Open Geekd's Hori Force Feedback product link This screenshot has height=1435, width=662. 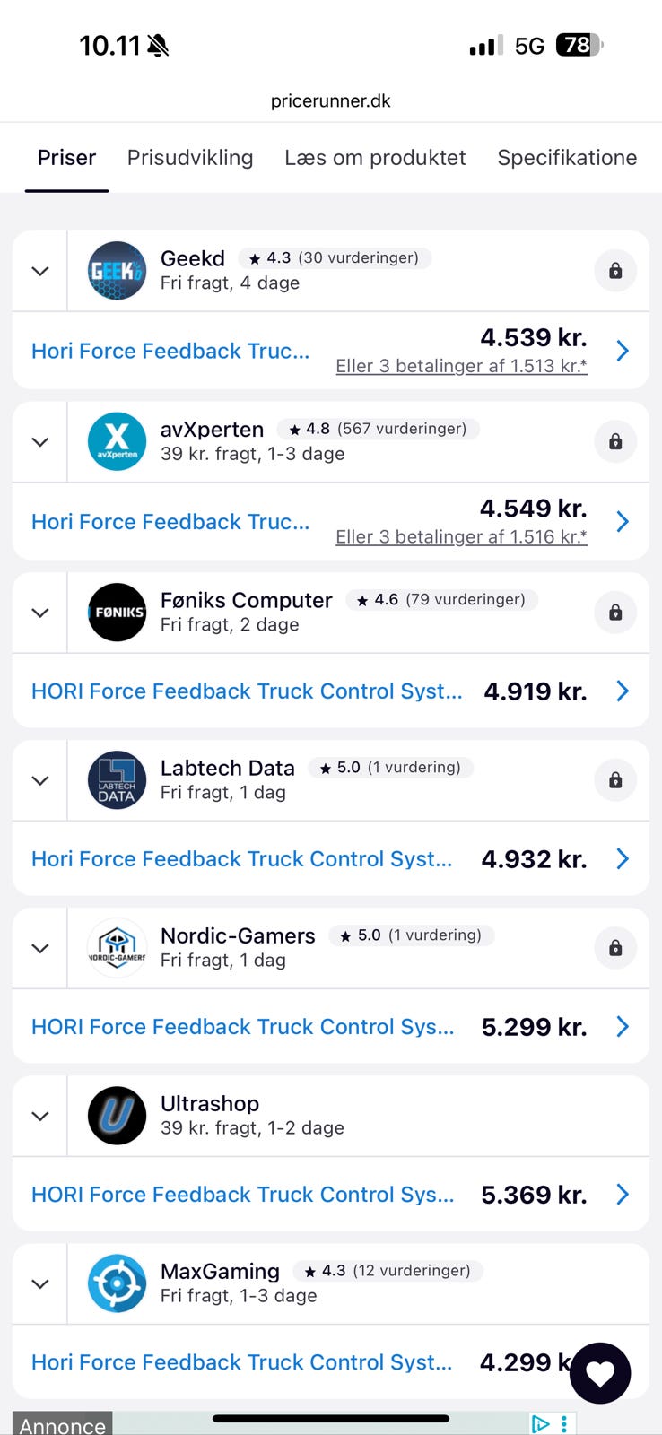pos(170,351)
